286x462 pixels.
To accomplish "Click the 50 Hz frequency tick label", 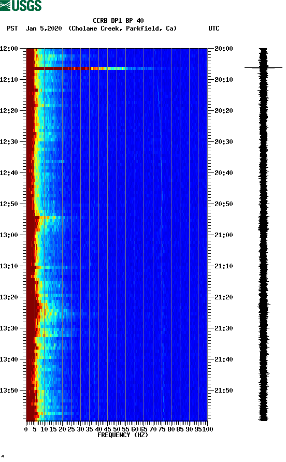I will click(117, 429).
